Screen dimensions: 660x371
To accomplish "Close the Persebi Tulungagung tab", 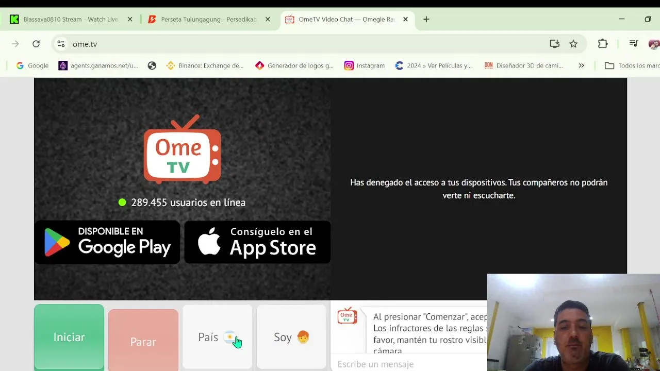I will click(268, 19).
